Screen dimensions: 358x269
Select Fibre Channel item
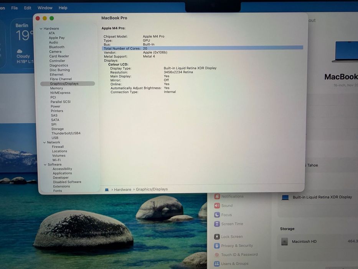[61, 79]
